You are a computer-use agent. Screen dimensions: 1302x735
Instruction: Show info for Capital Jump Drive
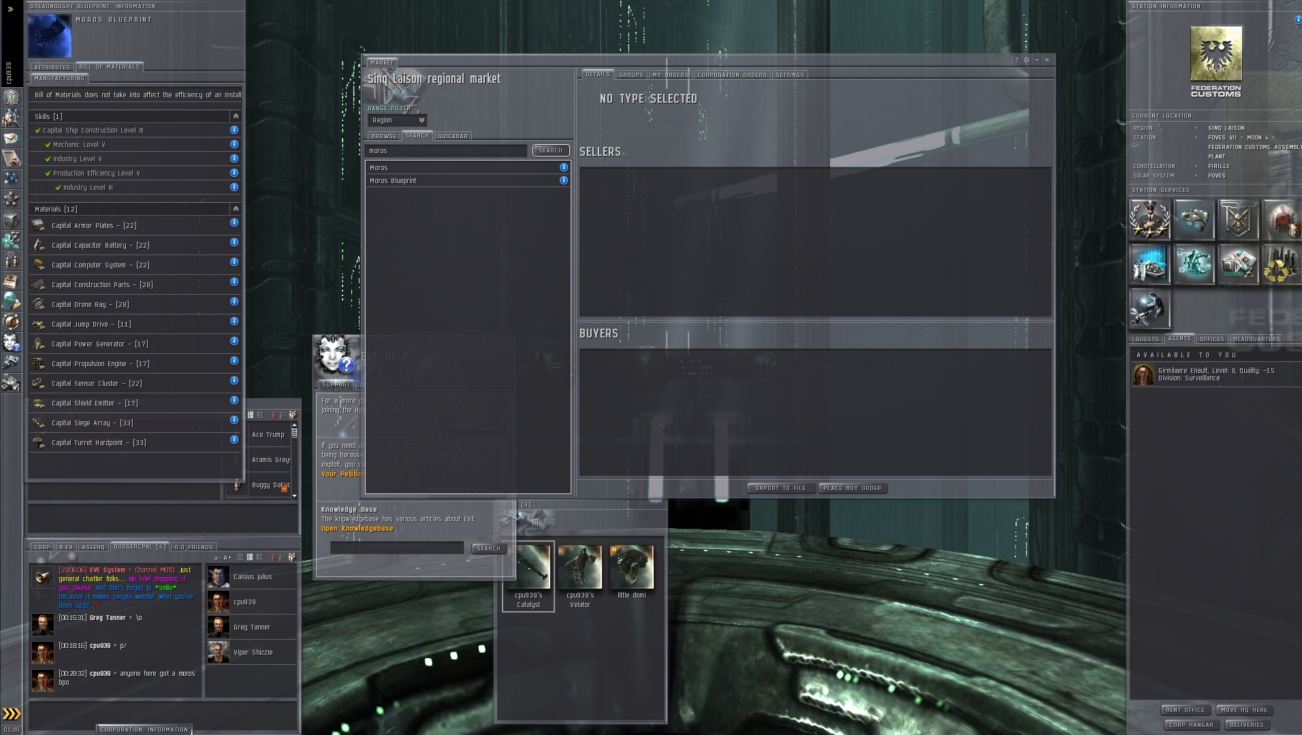tap(234, 321)
